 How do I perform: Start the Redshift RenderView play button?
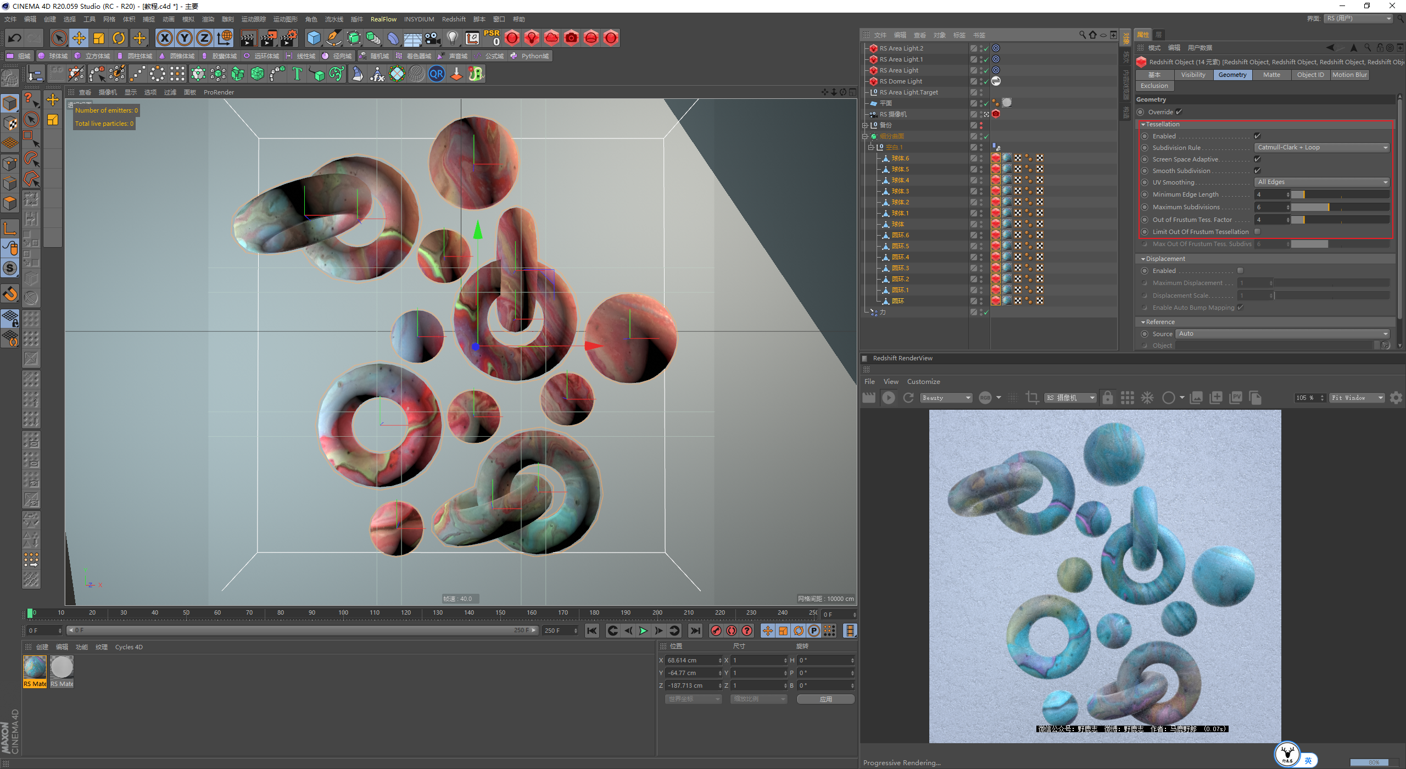888,398
